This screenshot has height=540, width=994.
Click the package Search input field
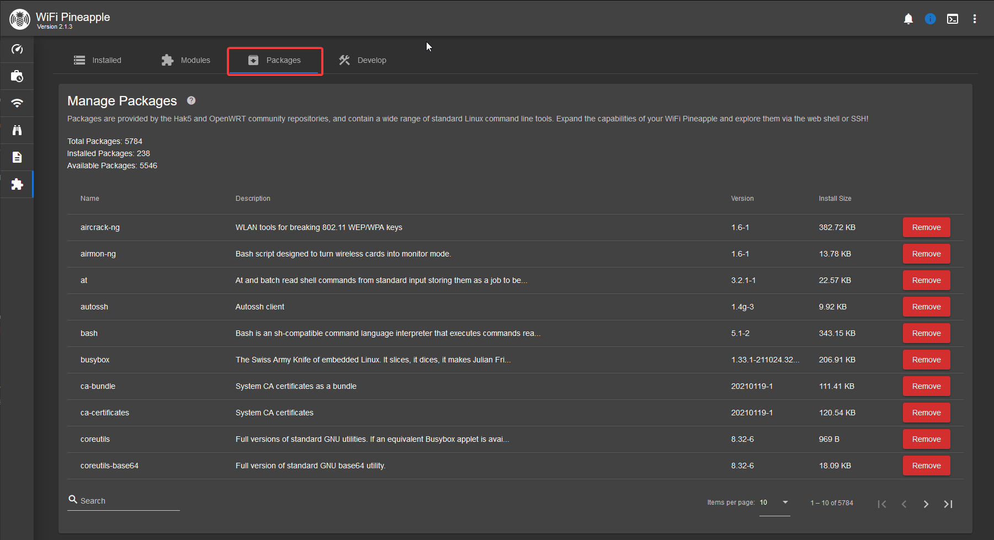click(128, 501)
